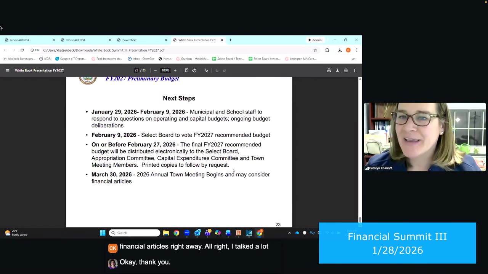Screen dimensions: 488x274
Task: Click the taskbar Search box
Action: [x=134, y=233]
